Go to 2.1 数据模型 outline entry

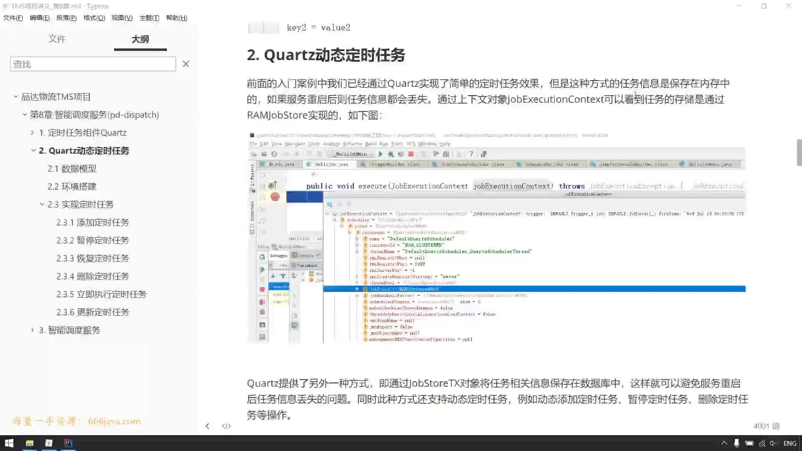coord(72,169)
